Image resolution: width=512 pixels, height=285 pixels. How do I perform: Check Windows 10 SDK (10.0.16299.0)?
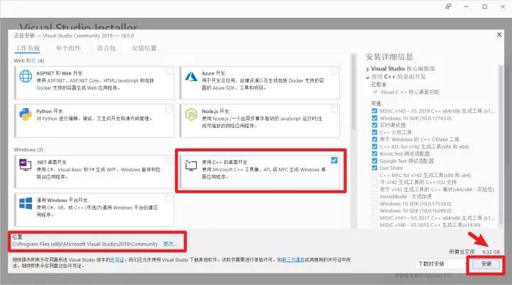[375, 210]
